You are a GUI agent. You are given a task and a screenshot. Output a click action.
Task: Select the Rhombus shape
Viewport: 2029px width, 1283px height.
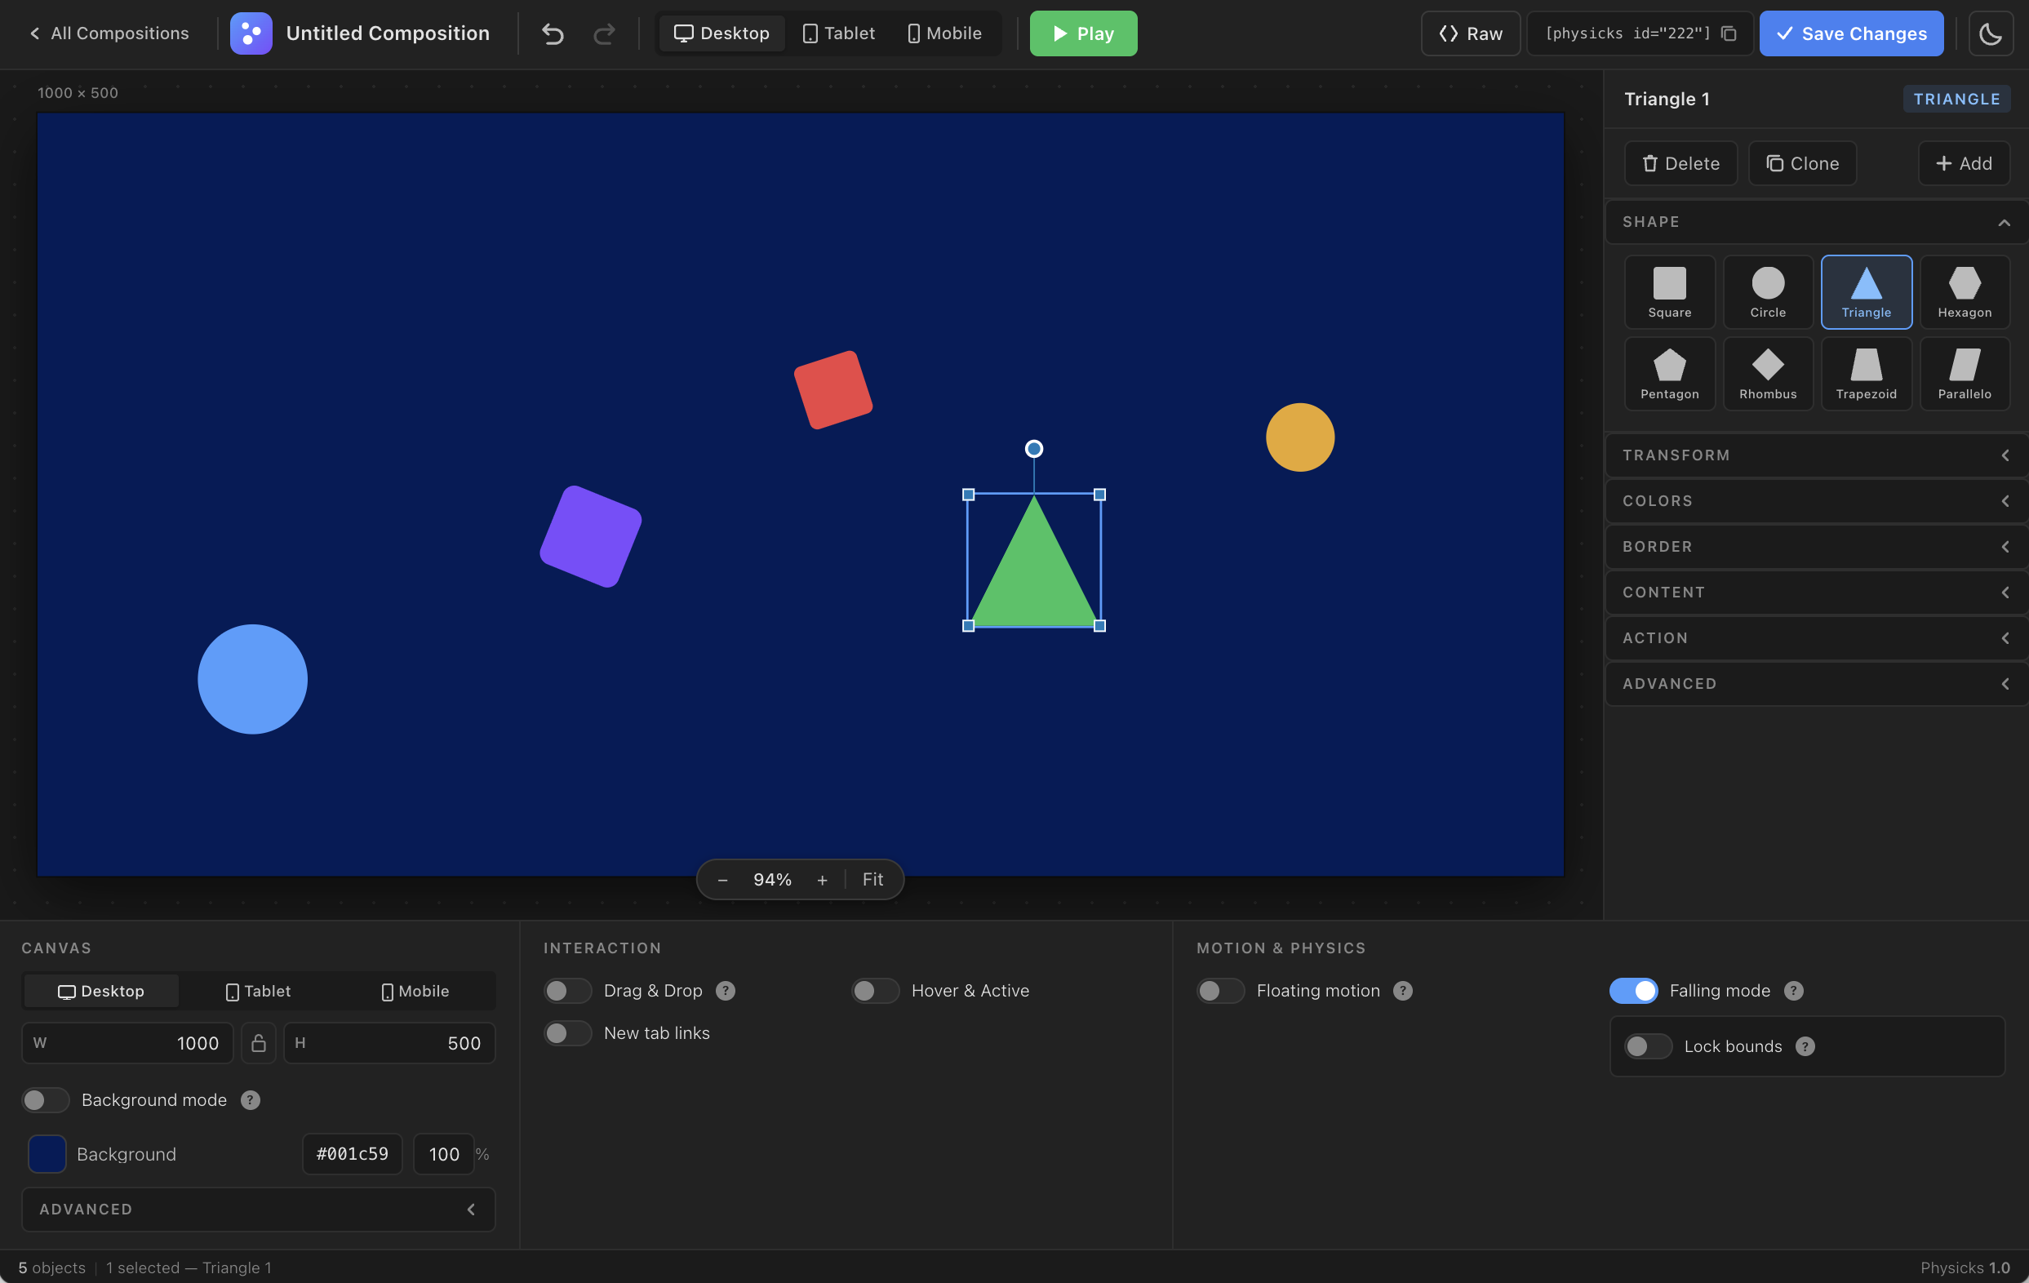coord(1768,374)
